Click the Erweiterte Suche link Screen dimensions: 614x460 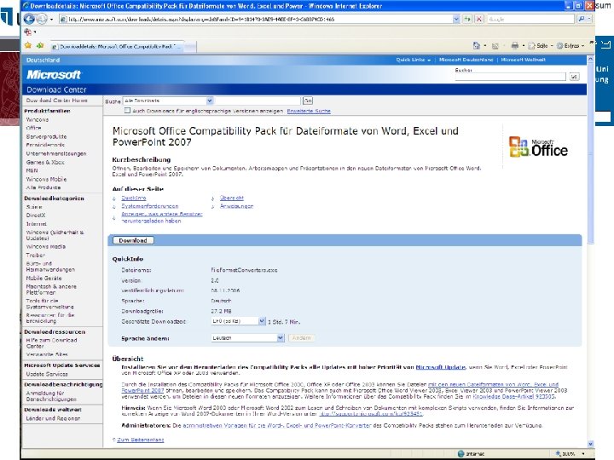coord(309,111)
